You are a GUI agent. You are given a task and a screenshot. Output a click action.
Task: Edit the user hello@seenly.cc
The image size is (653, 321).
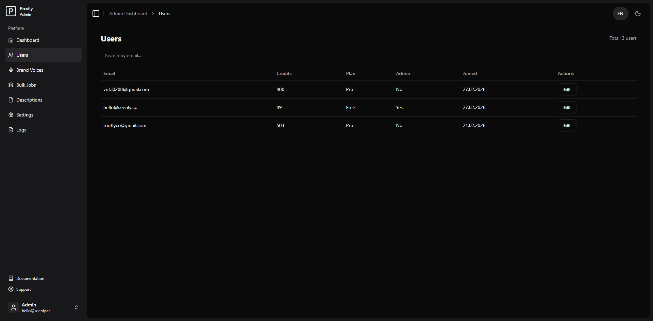(566, 107)
